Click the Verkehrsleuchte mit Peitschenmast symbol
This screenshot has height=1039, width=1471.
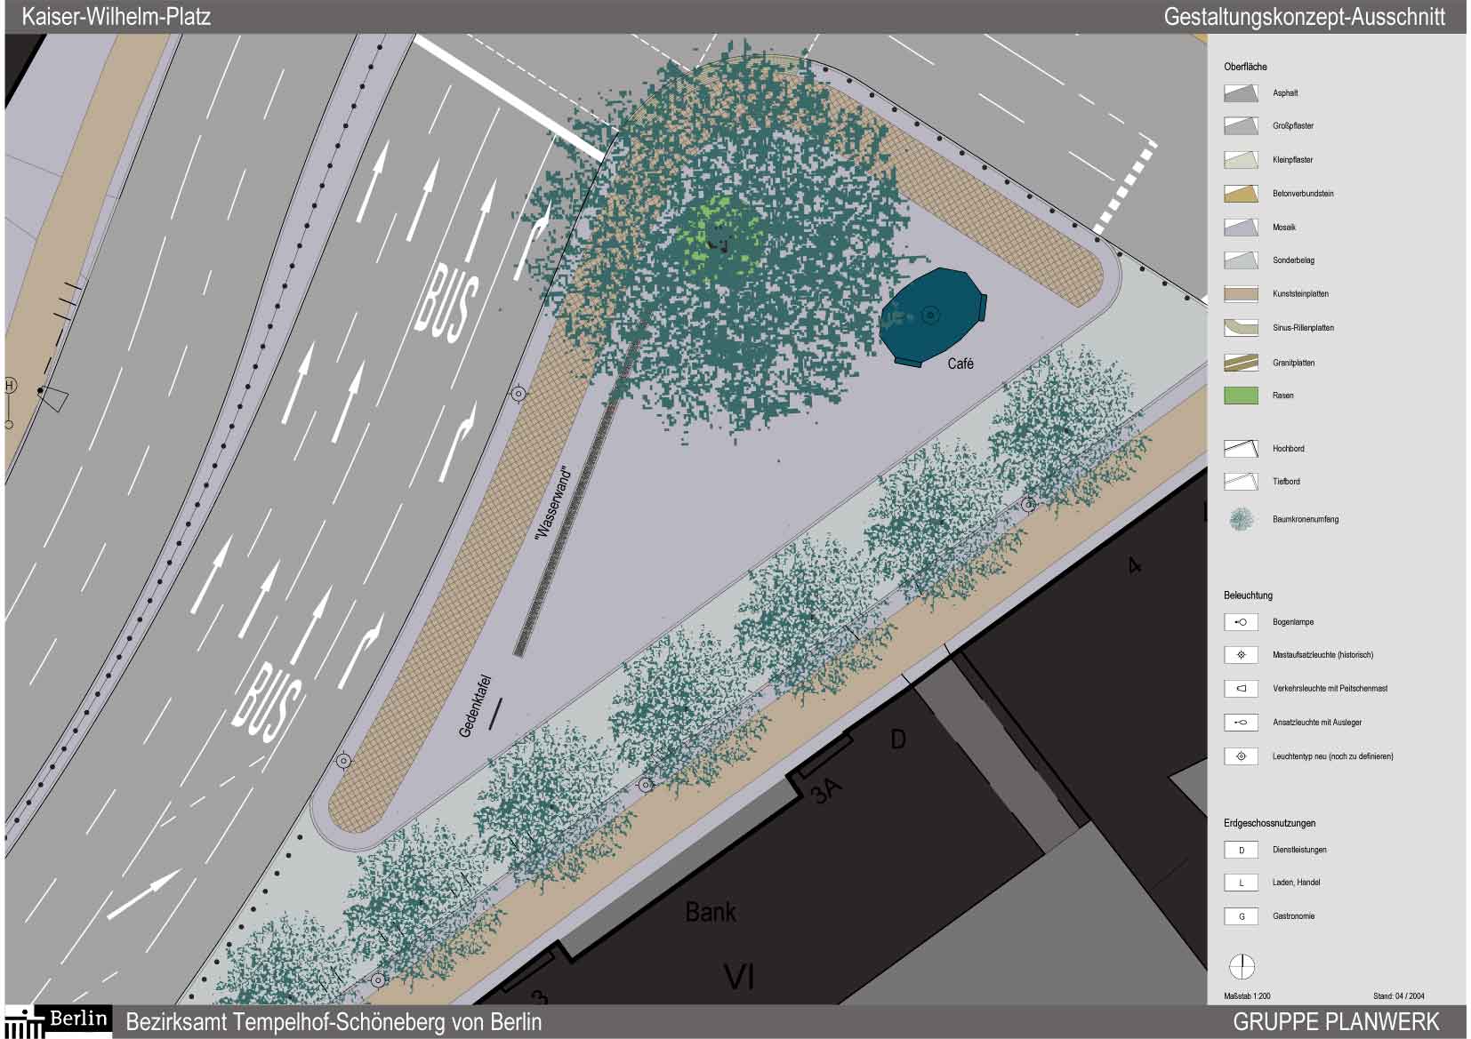(1241, 689)
